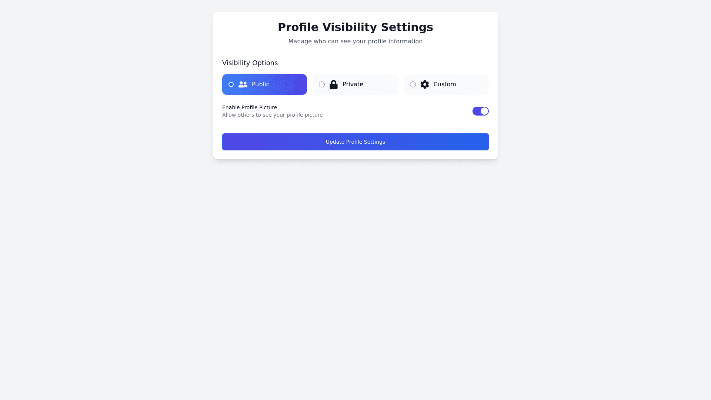The image size is (711, 400).
Task: Click the white knob of the switch
Action: [484, 111]
